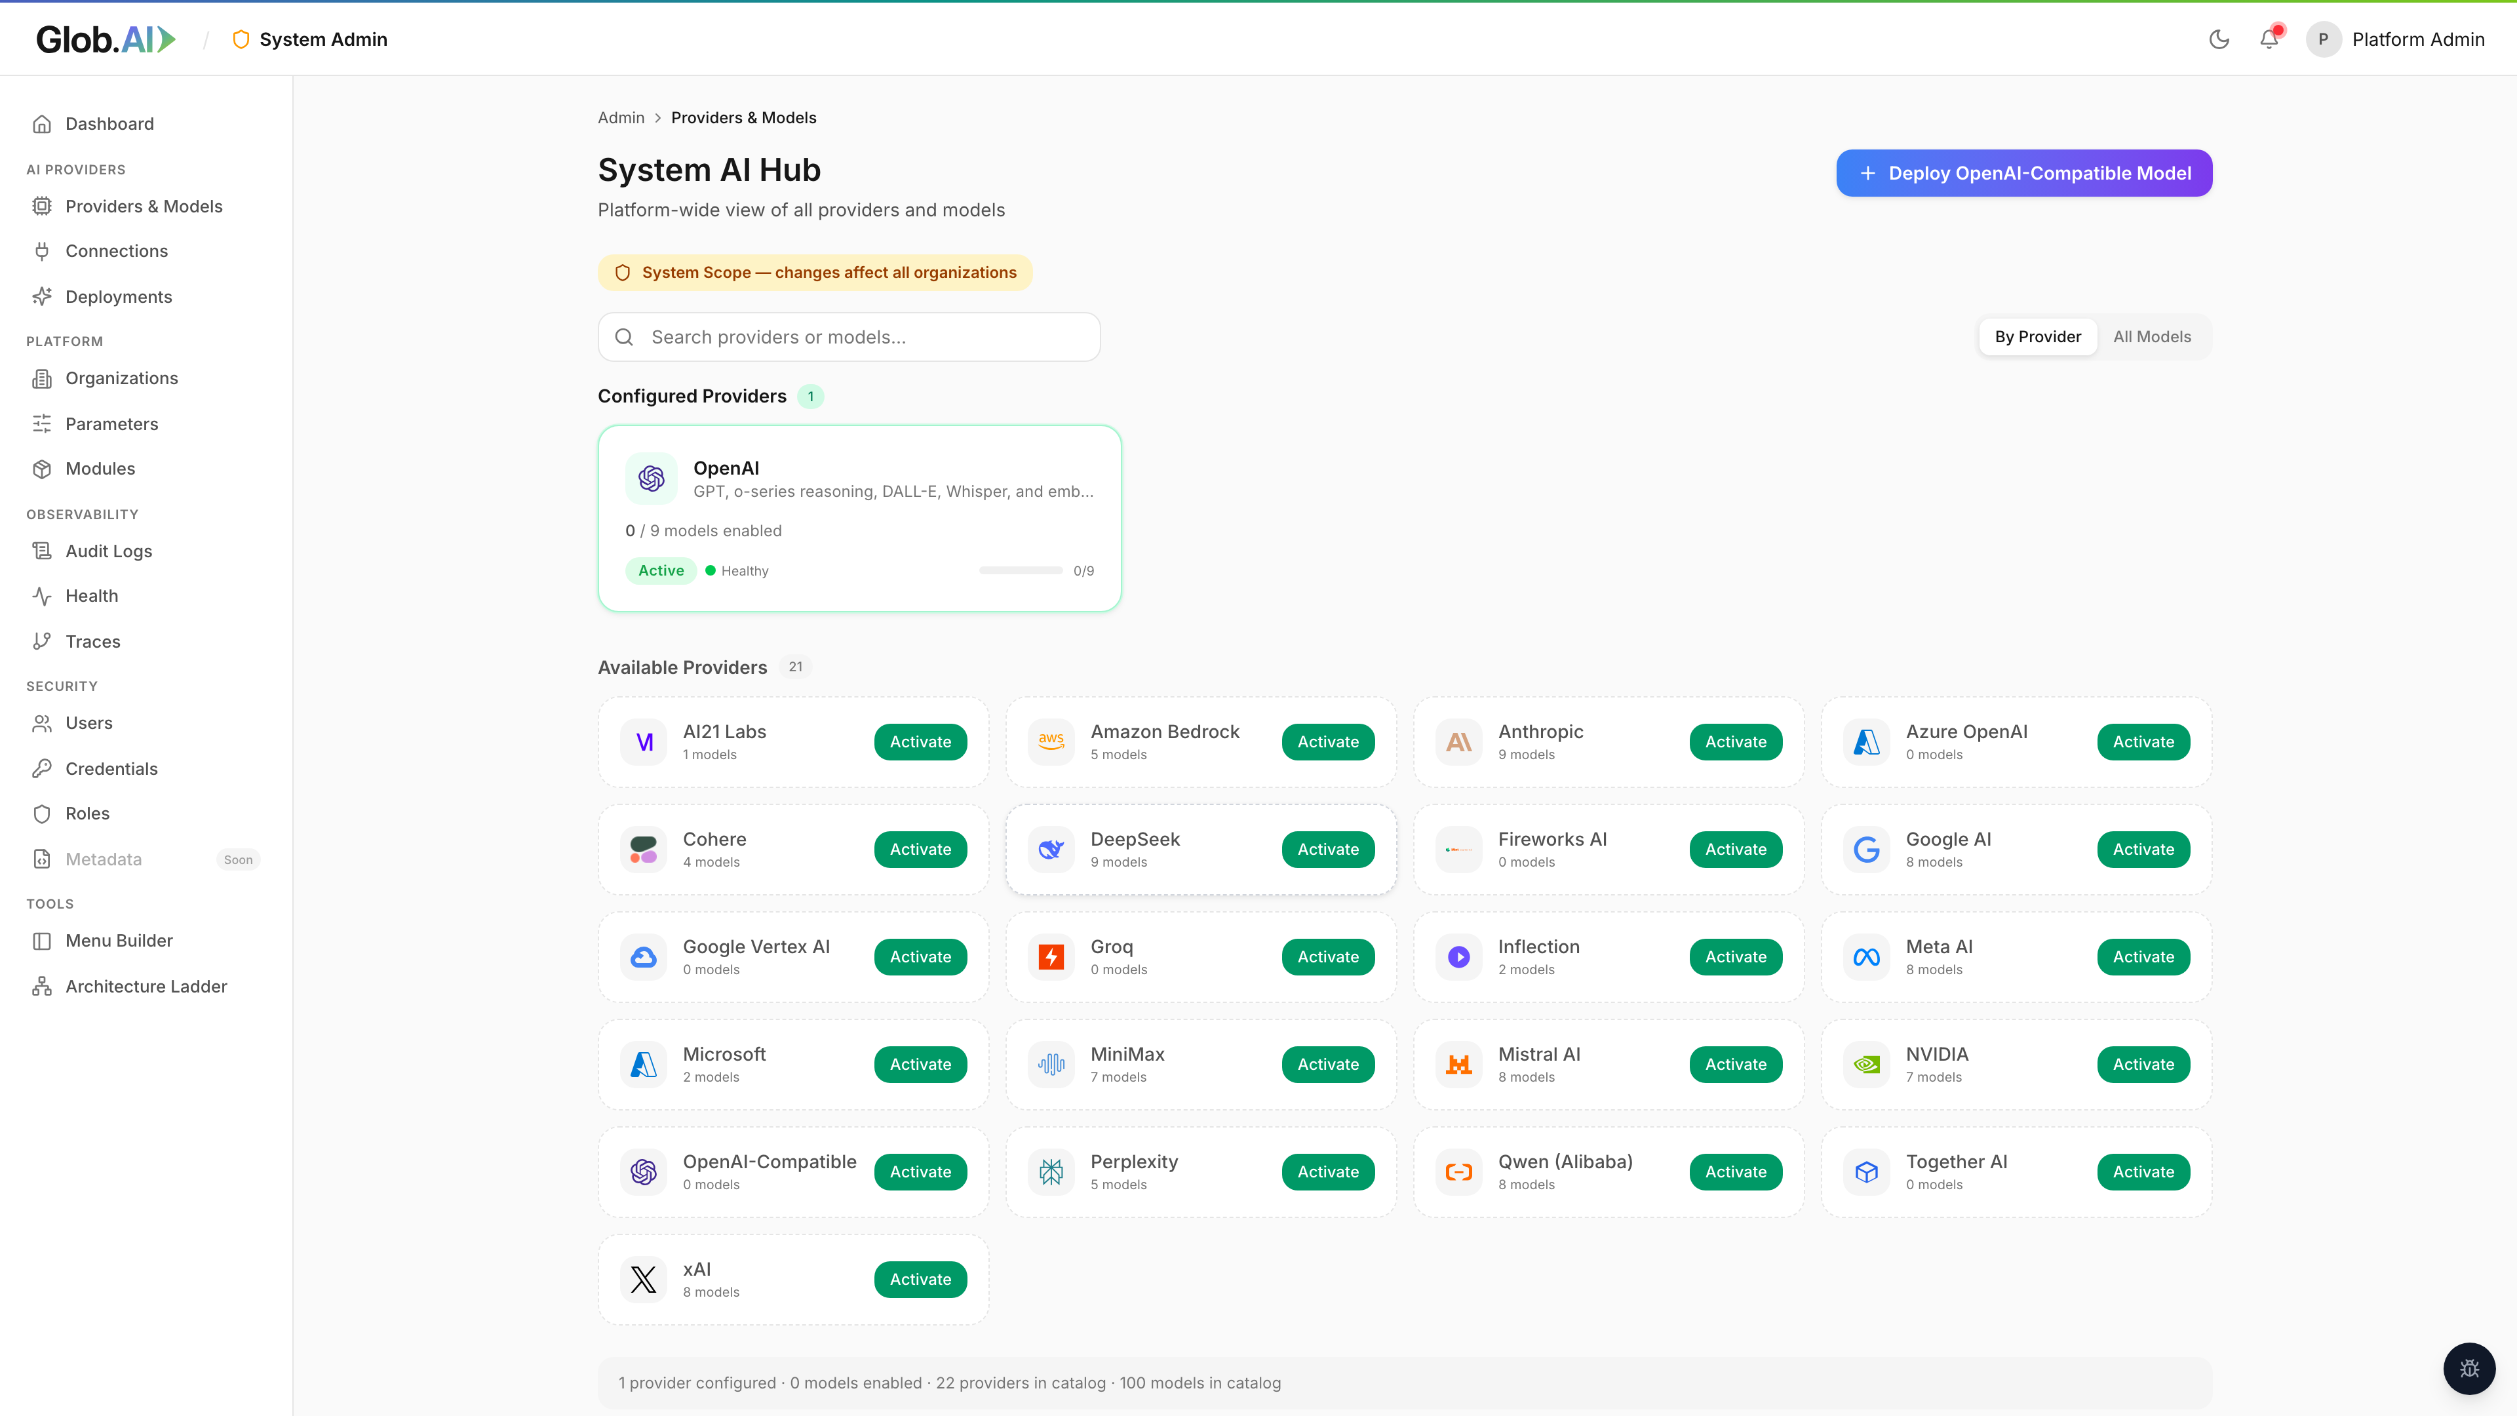Screen dimensions: 2517x1416
Task: Click the Inflection logo icon
Action: pyautogui.click(x=1459, y=956)
